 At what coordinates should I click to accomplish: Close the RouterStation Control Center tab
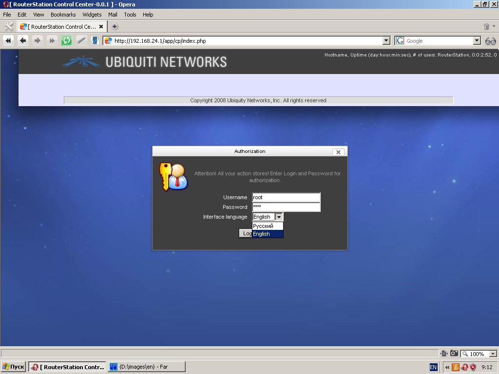(101, 27)
